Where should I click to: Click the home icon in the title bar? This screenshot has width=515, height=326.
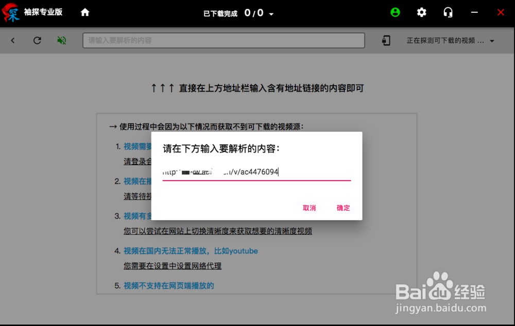(85, 13)
